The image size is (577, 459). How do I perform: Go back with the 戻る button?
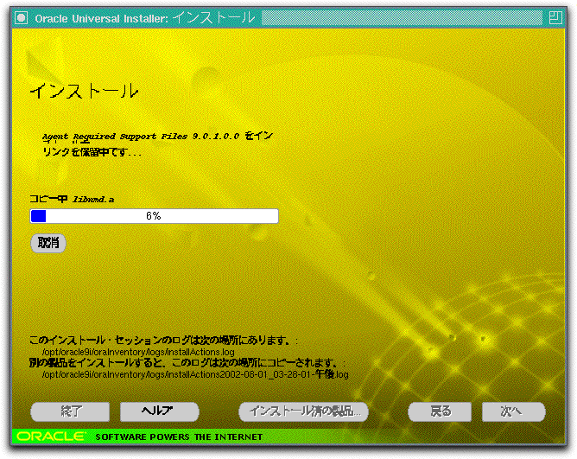pos(440,411)
